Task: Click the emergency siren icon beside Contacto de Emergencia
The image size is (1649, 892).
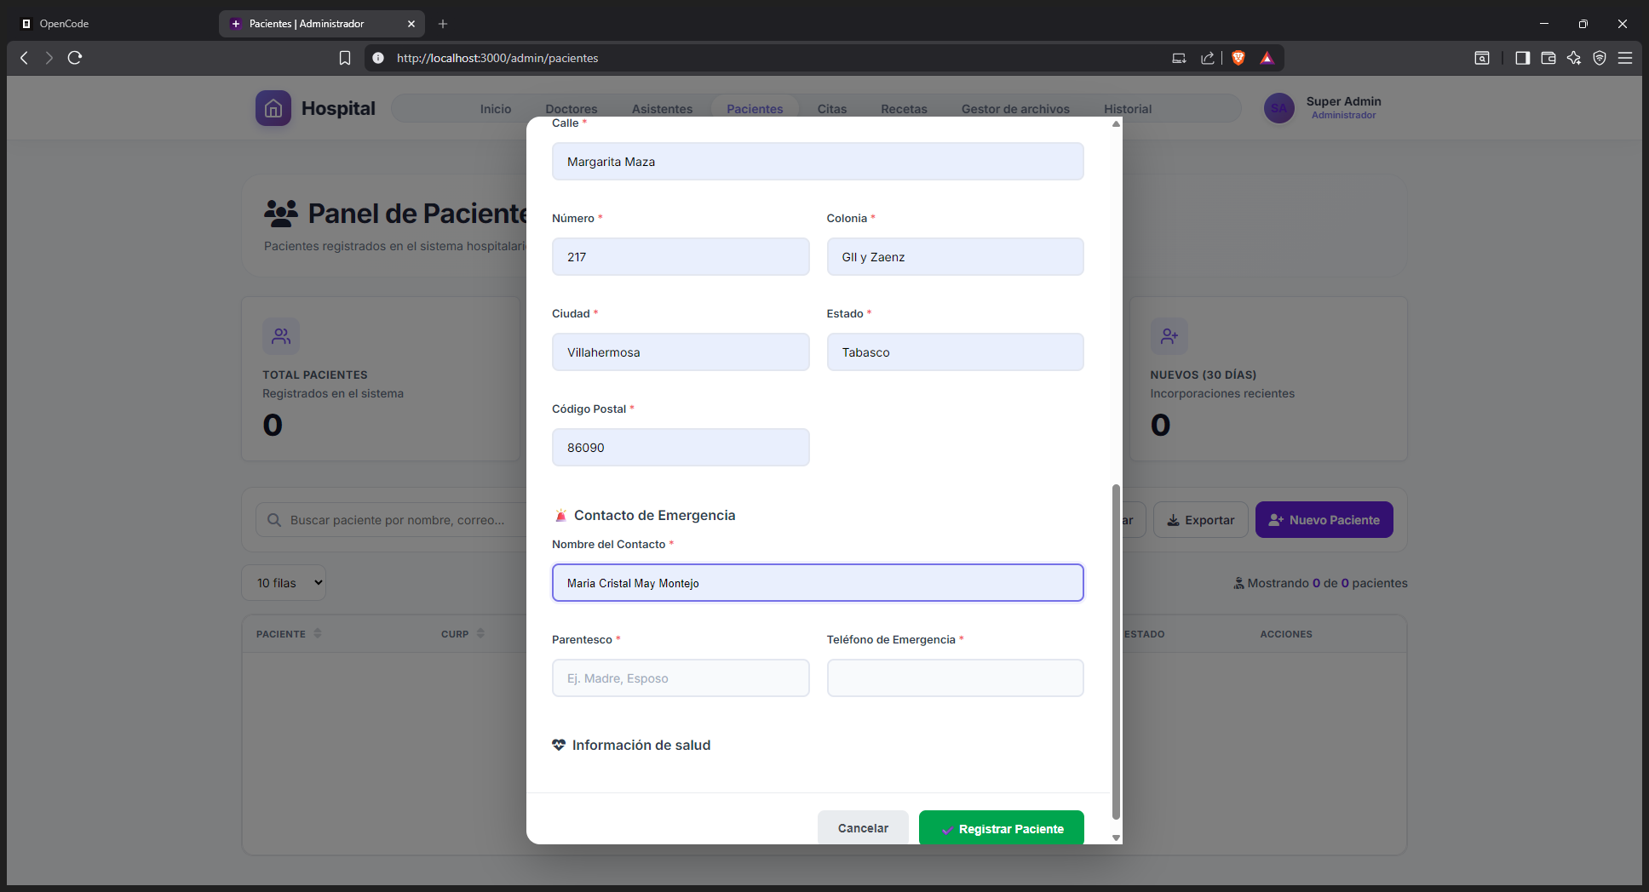Action: [560, 516]
